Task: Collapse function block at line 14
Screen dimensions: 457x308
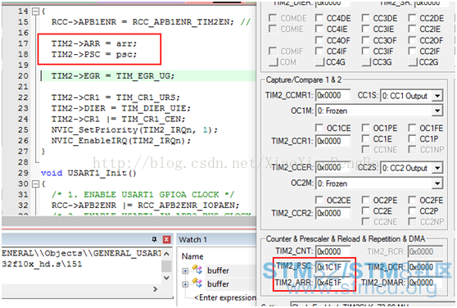Action: coord(35,11)
